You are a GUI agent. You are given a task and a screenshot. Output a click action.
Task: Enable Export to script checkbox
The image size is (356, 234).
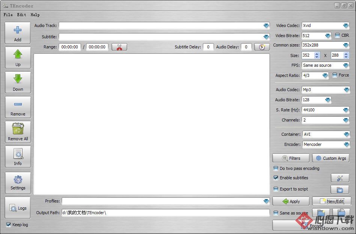click(x=276, y=189)
